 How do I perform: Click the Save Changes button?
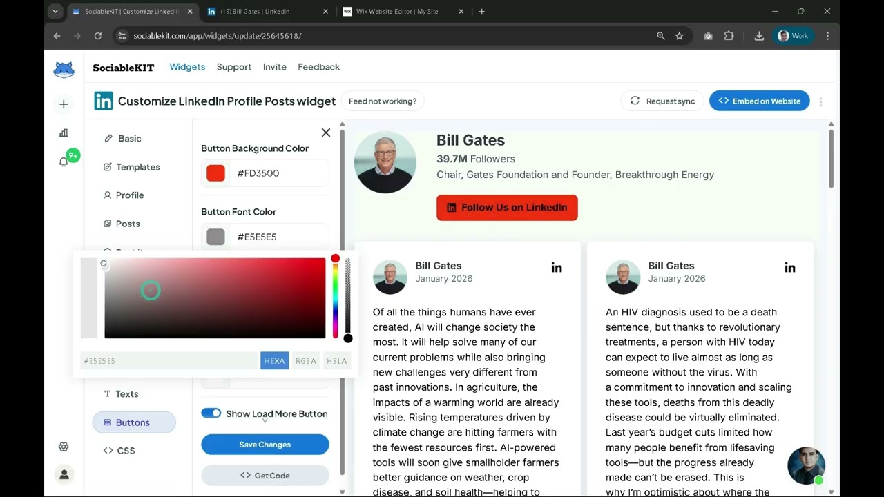point(265,445)
